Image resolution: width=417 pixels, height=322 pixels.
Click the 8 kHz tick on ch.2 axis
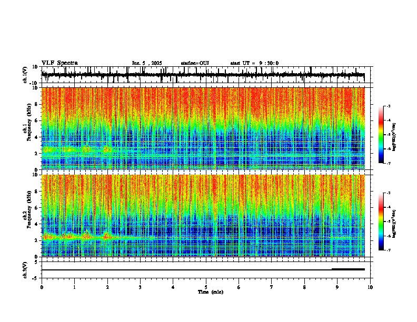click(37, 192)
